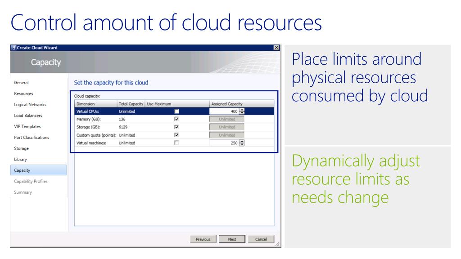The image size is (461, 259).
Task: Increase Virtual machines assigned capacity
Action: coord(242,142)
